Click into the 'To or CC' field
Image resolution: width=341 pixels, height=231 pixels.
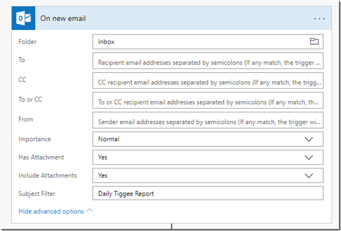208,101
